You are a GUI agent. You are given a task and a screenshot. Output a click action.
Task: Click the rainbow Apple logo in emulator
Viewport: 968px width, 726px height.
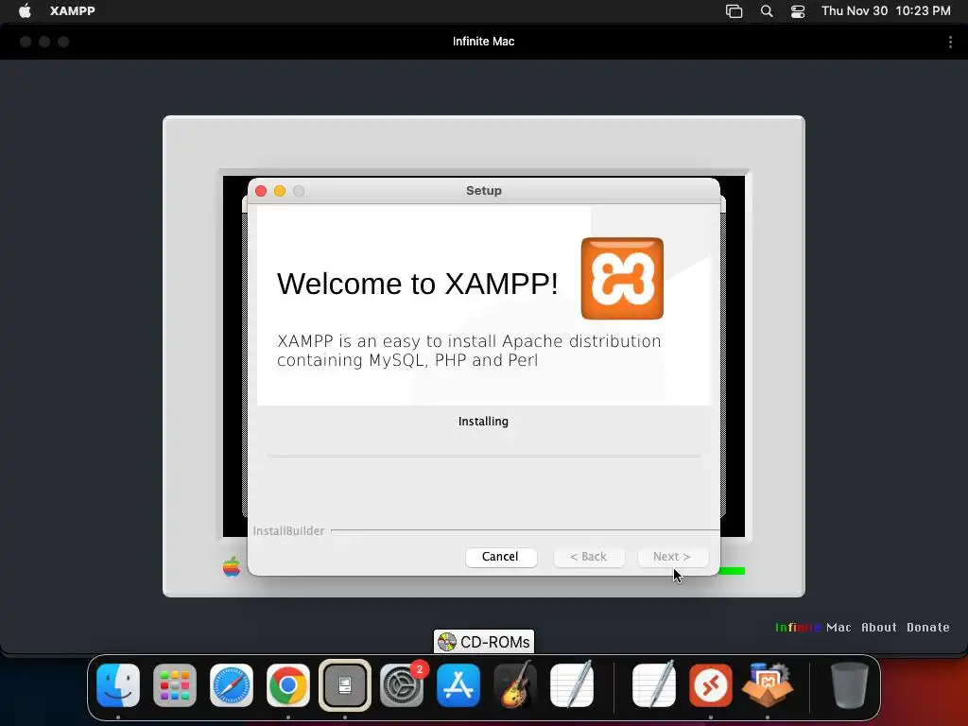pyautogui.click(x=232, y=566)
